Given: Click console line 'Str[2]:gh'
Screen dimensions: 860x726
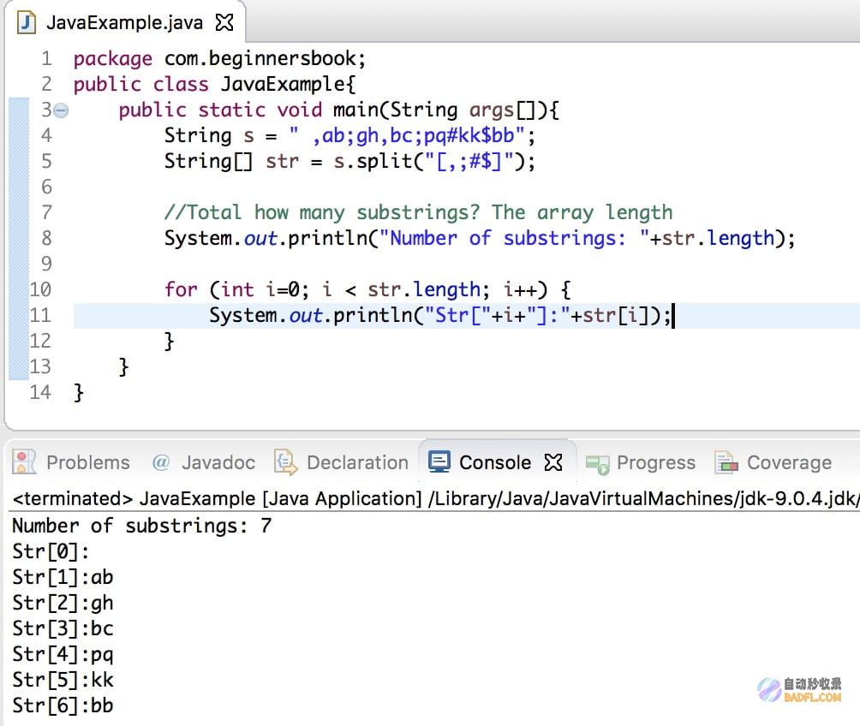Looking at the screenshot, I should point(63,603).
